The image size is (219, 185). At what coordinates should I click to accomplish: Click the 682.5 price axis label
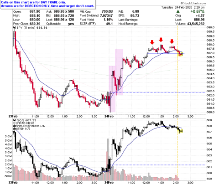tap(210, 91)
